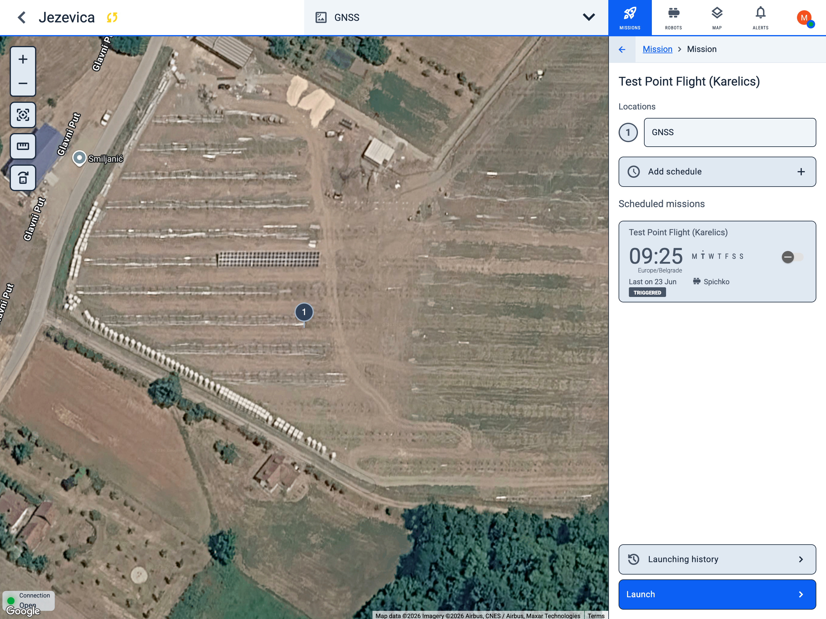Select the ruler measurement tool

23,146
